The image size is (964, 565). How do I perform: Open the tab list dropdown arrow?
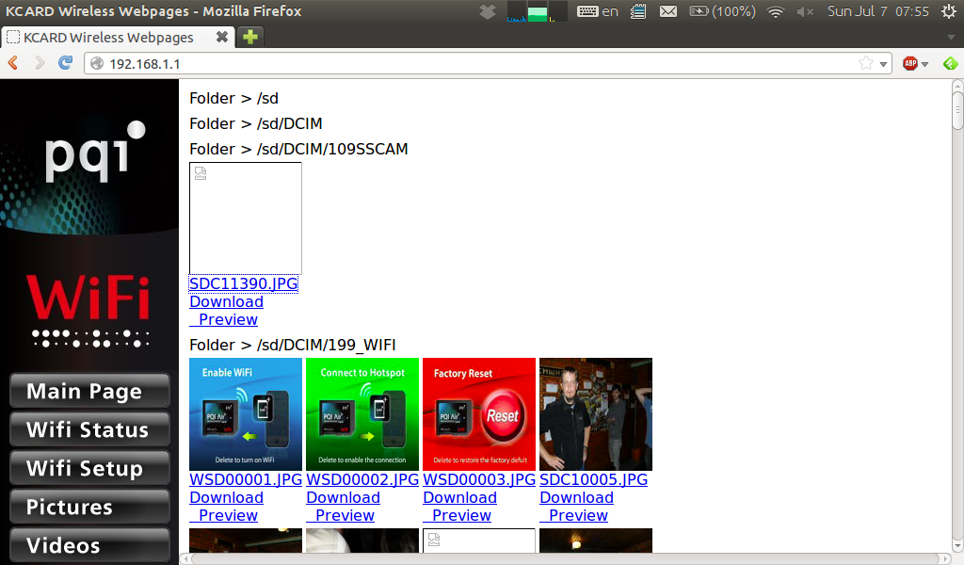951,37
